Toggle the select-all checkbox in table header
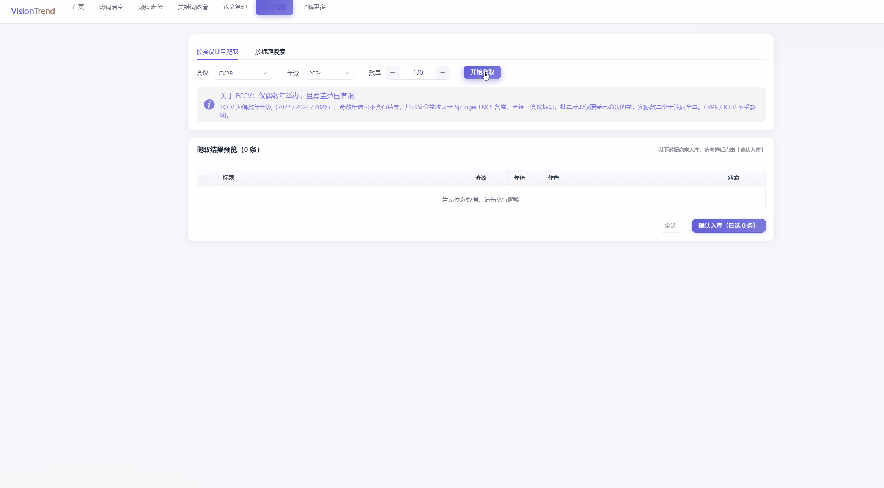Viewport: 884px width, 488px height. (x=204, y=178)
